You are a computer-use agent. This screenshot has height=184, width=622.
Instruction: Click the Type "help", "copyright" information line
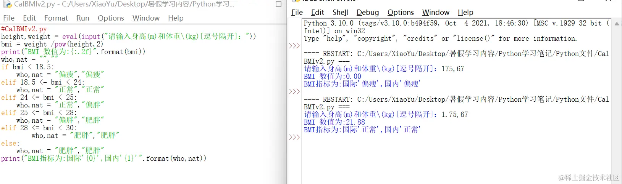click(x=441, y=38)
